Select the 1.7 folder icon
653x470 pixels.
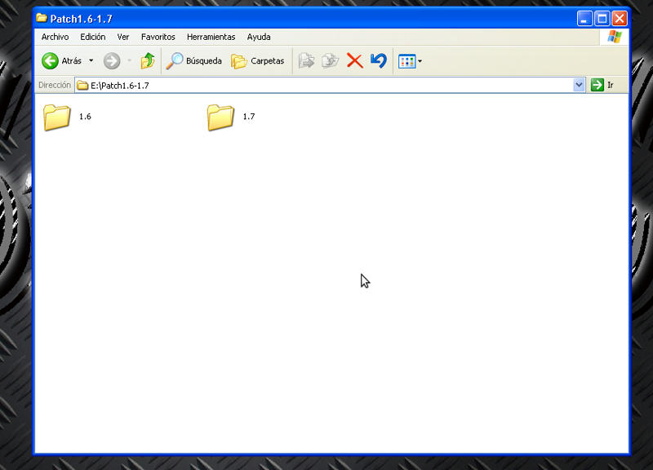pos(220,117)
